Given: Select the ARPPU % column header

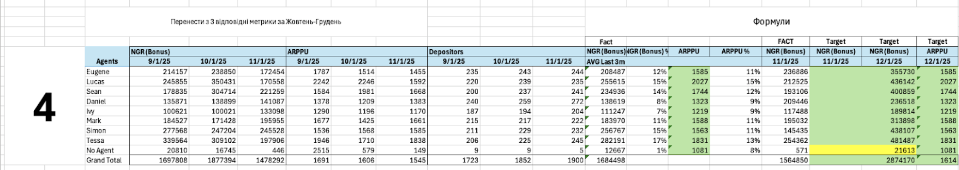Looking at the screenshot, I should [736, 52].
